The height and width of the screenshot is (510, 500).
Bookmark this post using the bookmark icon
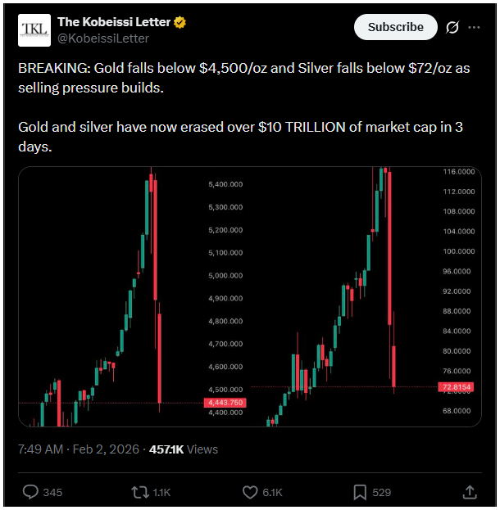click(360, 492)
